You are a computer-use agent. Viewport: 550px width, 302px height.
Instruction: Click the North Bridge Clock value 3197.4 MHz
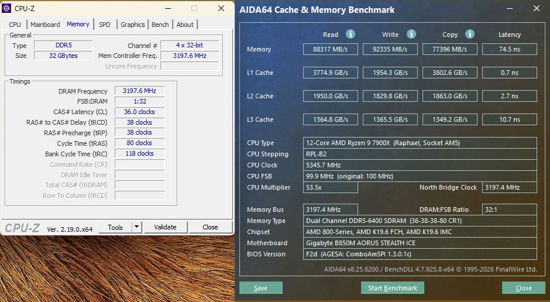pos(509,187)
